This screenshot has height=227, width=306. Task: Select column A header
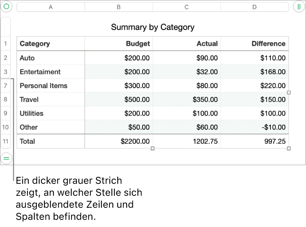pos(51,7)
